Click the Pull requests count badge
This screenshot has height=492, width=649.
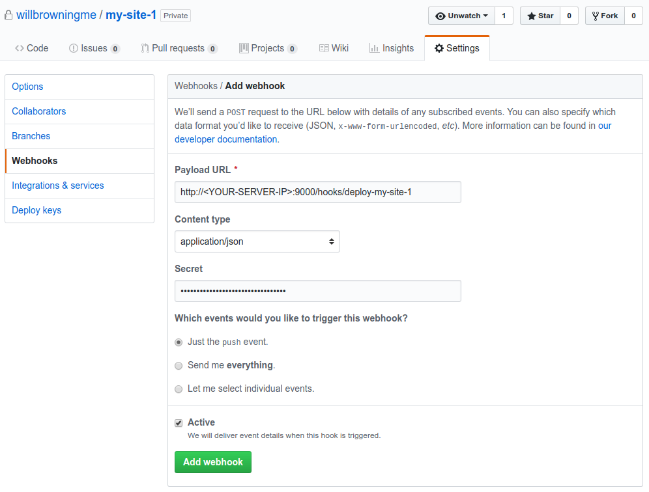click(212, 49)
